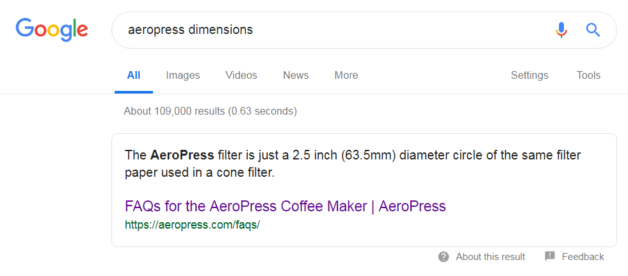The image size is (628, 276).
Task: Expand the More search categories menu
Action: (x=346, y=76)
